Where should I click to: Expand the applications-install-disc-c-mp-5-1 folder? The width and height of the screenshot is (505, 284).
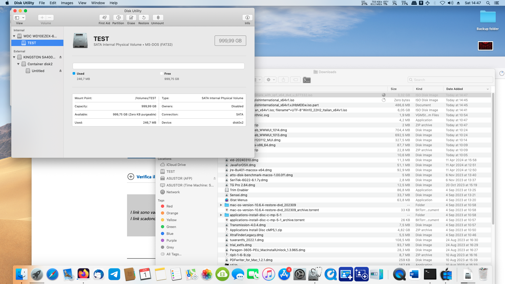(x=221, y=215)
